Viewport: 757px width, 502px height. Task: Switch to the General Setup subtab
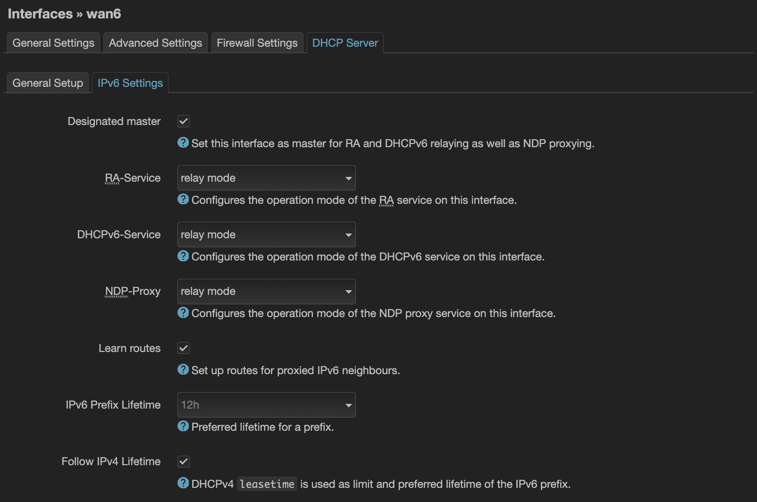click(x=47, y=83)
